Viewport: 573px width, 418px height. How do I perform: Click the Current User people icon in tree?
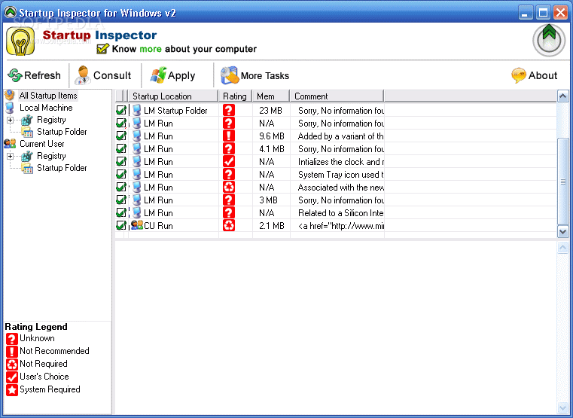pos(10,144)
